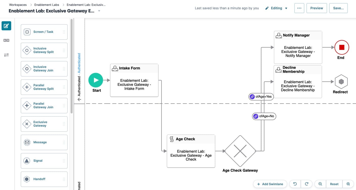Select the Decline Membership task title
Screen dimensions: 356x190
point(293,70)
